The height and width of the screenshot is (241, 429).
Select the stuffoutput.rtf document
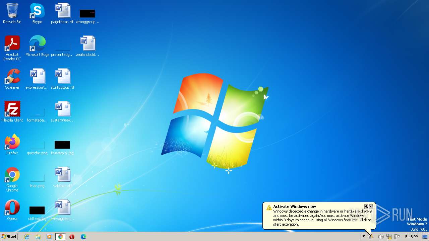coord(62,79)
